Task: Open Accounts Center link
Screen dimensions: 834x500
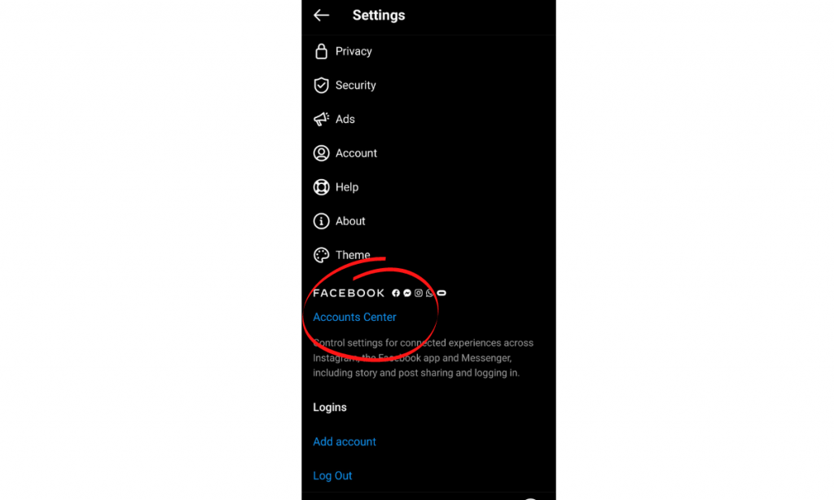Action: point(354,317)
